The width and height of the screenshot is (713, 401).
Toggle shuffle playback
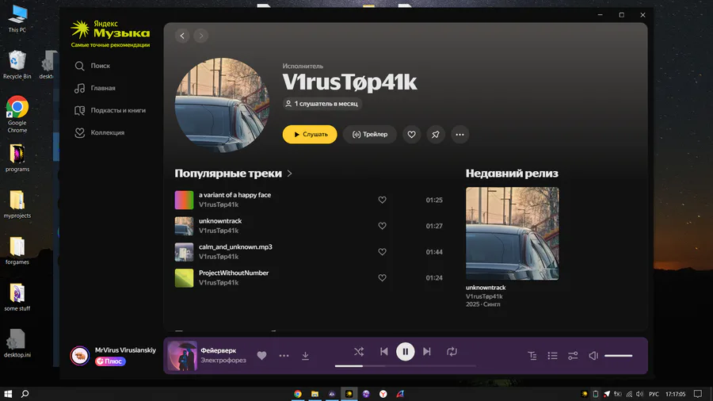(359, 351)
